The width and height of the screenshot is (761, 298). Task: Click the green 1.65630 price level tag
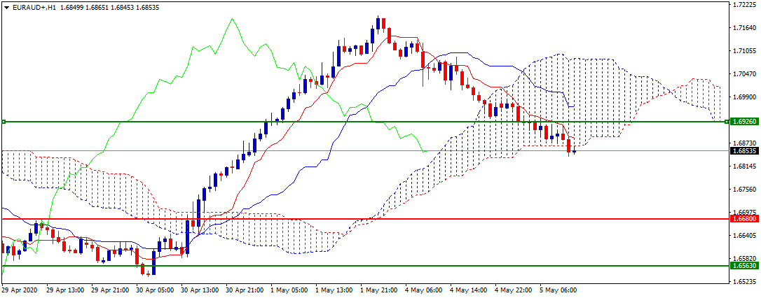(x=745, y=266)
